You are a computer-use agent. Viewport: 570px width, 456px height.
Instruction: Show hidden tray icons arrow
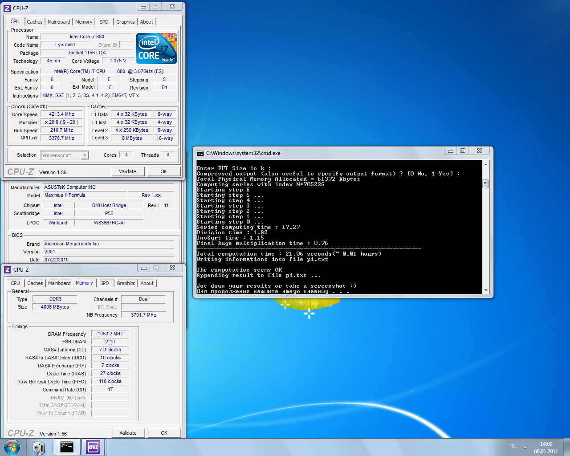tap(525, 447)
